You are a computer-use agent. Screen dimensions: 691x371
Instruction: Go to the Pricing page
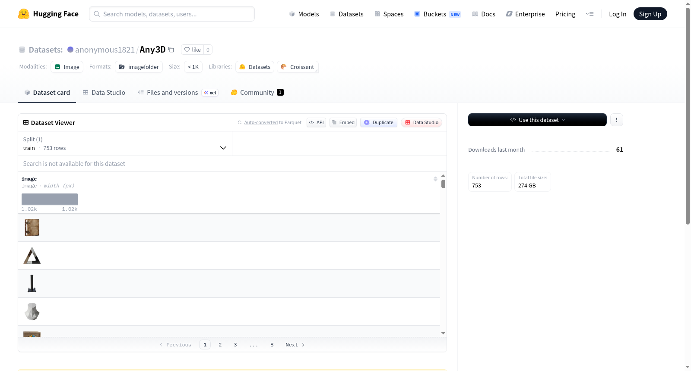pyautogui.click(x=565, y=14)
